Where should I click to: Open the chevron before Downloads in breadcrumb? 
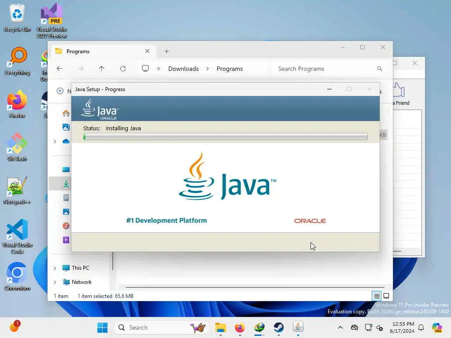click(159, 69)
